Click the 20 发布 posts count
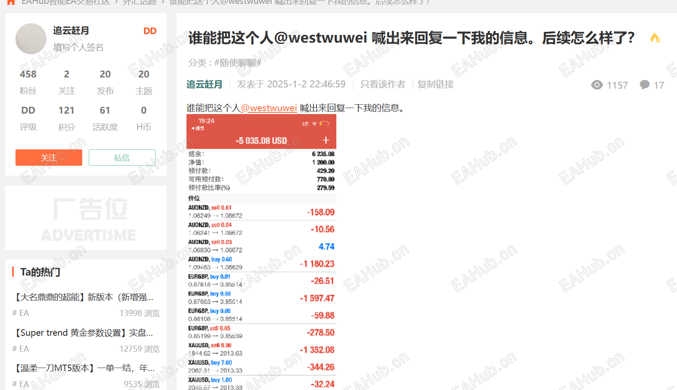This screenshot has width=677, height=390. [x=105, y=82]
